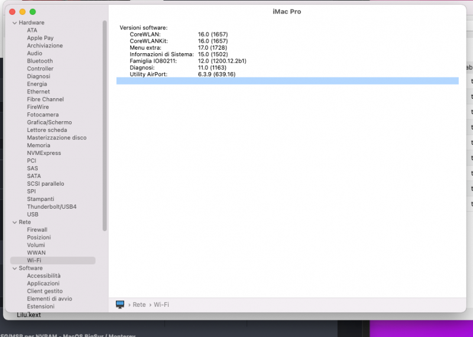Select Thunderbolt/USB4 entry

(x=52, y=207)
